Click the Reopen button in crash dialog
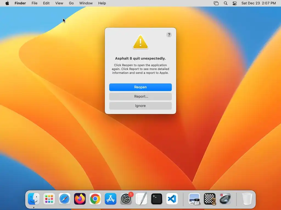Screen dimensions: 281x210 point(140,87)
